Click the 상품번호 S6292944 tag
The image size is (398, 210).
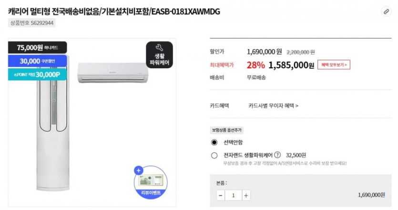click(32, 22)
